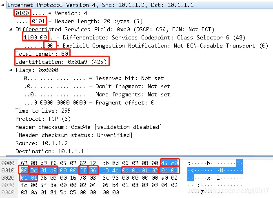Click hex offset 0000 in bytes pane
Screen dimensions: 273x198
coord(8,163)
